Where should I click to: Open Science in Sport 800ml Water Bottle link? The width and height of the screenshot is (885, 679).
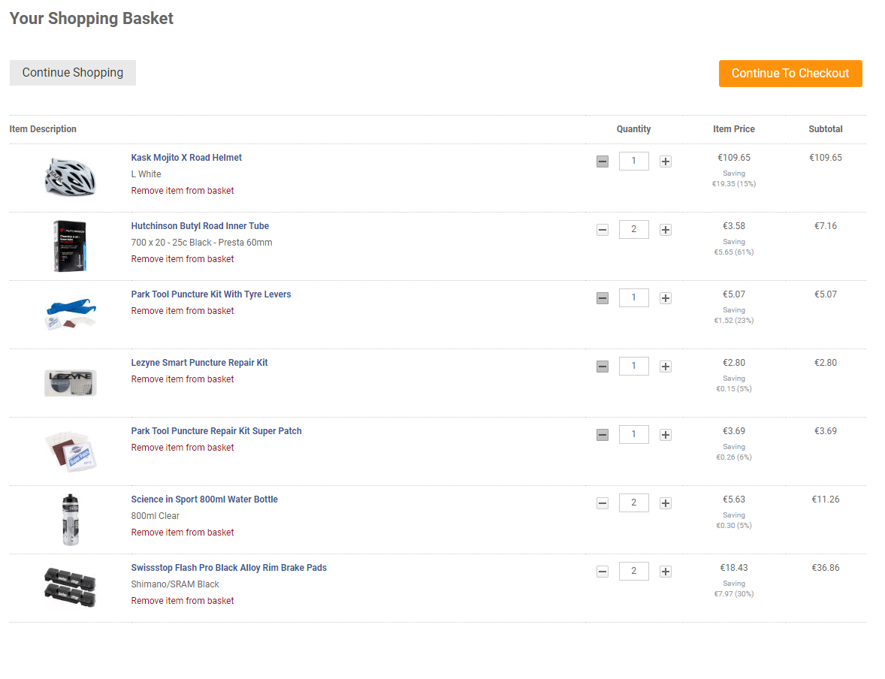tap(204, 499)
